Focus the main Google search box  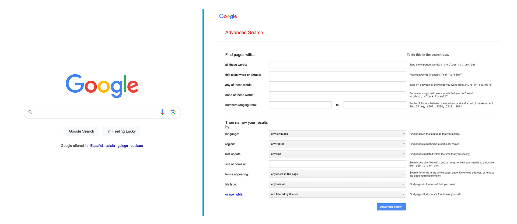[x=102, y=112]
